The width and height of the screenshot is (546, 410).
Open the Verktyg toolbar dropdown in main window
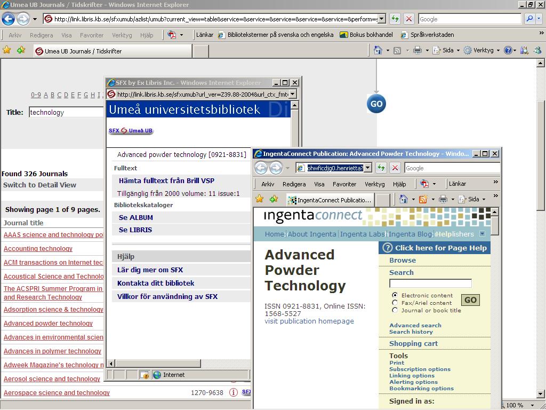(498, 51)
